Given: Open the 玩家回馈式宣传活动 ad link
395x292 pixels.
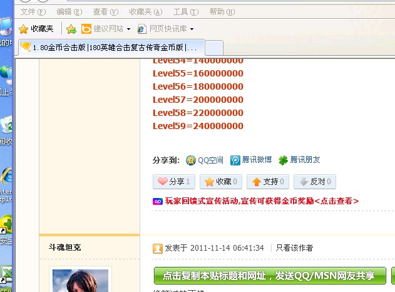Looking at the screenshot, I should tap(262, 201).
